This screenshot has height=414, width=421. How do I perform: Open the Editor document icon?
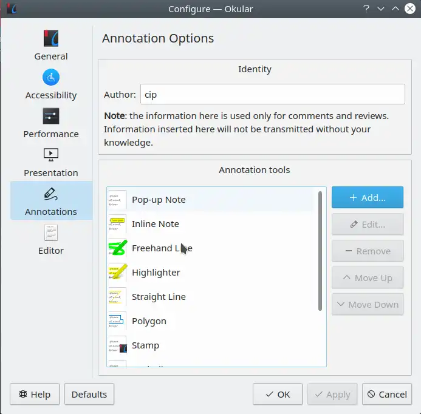coord(51,232)
